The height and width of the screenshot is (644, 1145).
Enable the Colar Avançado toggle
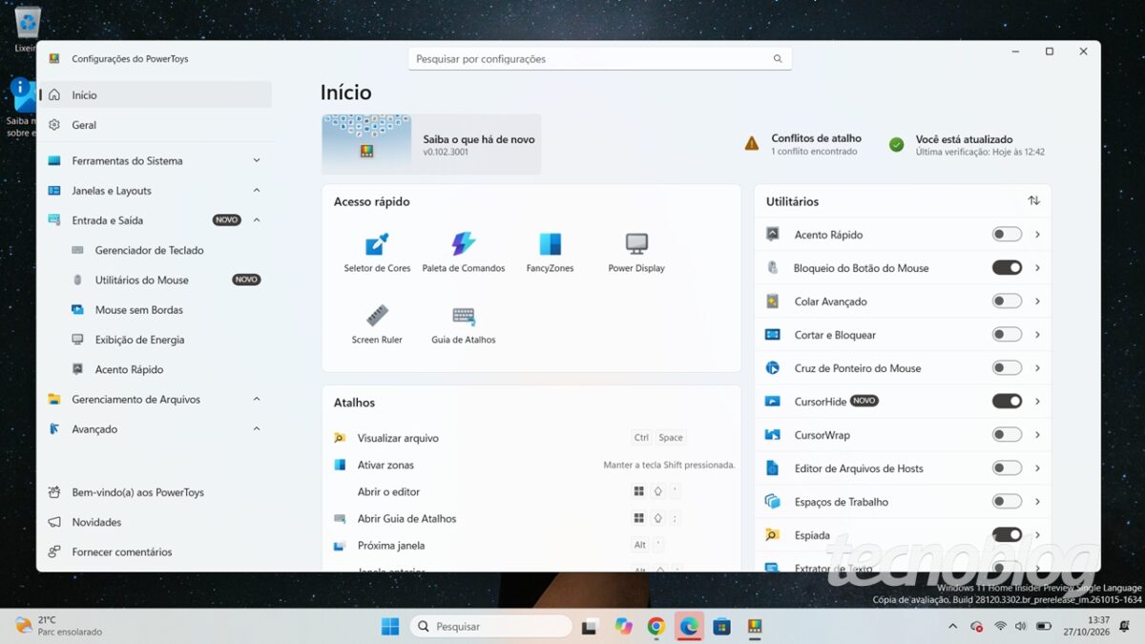1007,301
